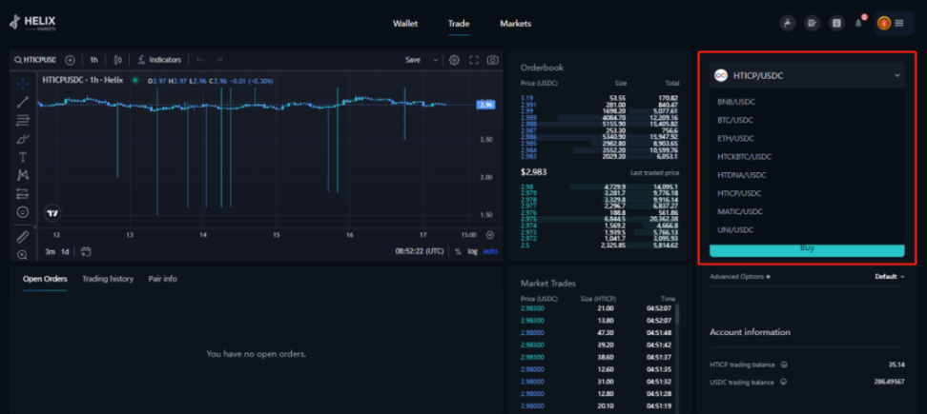Go to the Markets page
Screen dimensions: 927x414
point(516,24)
